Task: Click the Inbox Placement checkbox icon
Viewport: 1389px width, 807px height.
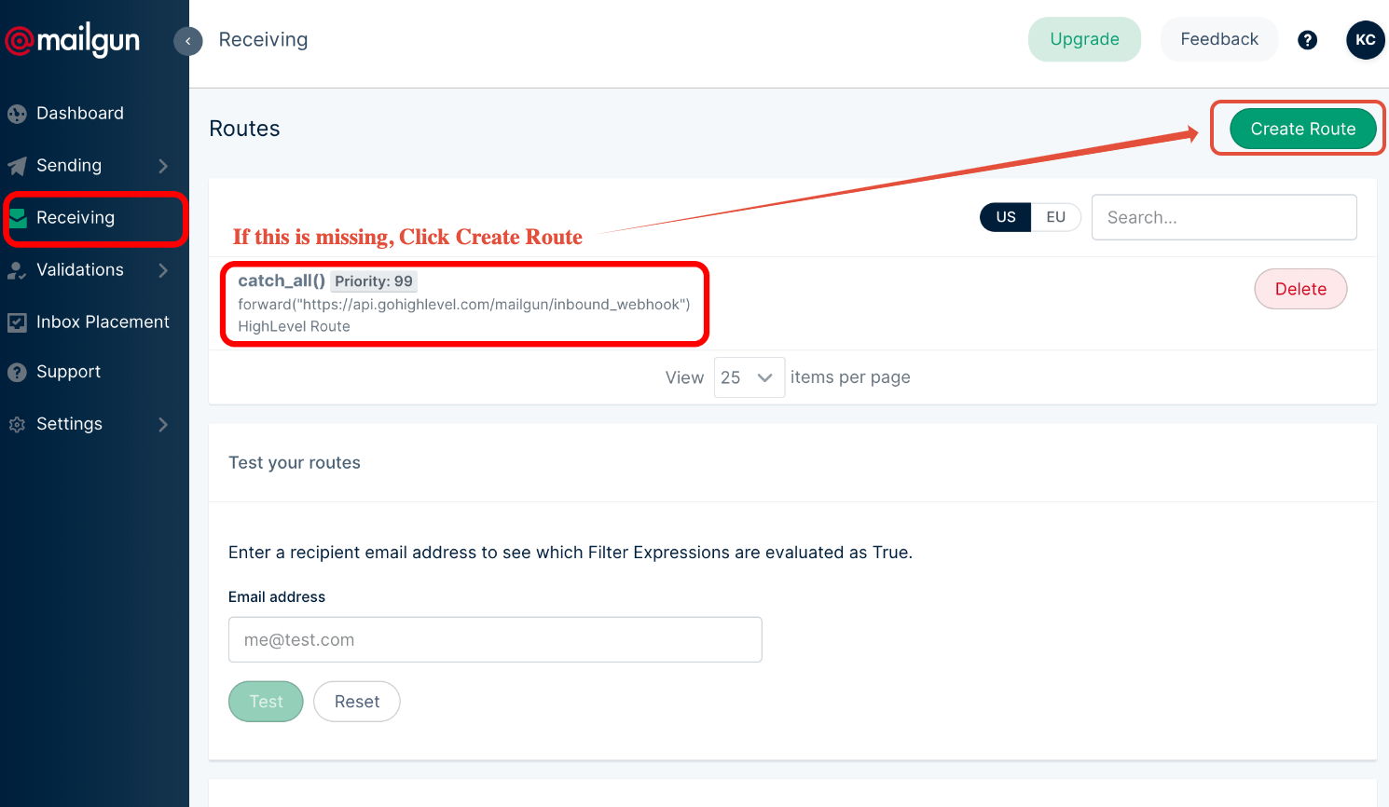Action: (18, 321)
